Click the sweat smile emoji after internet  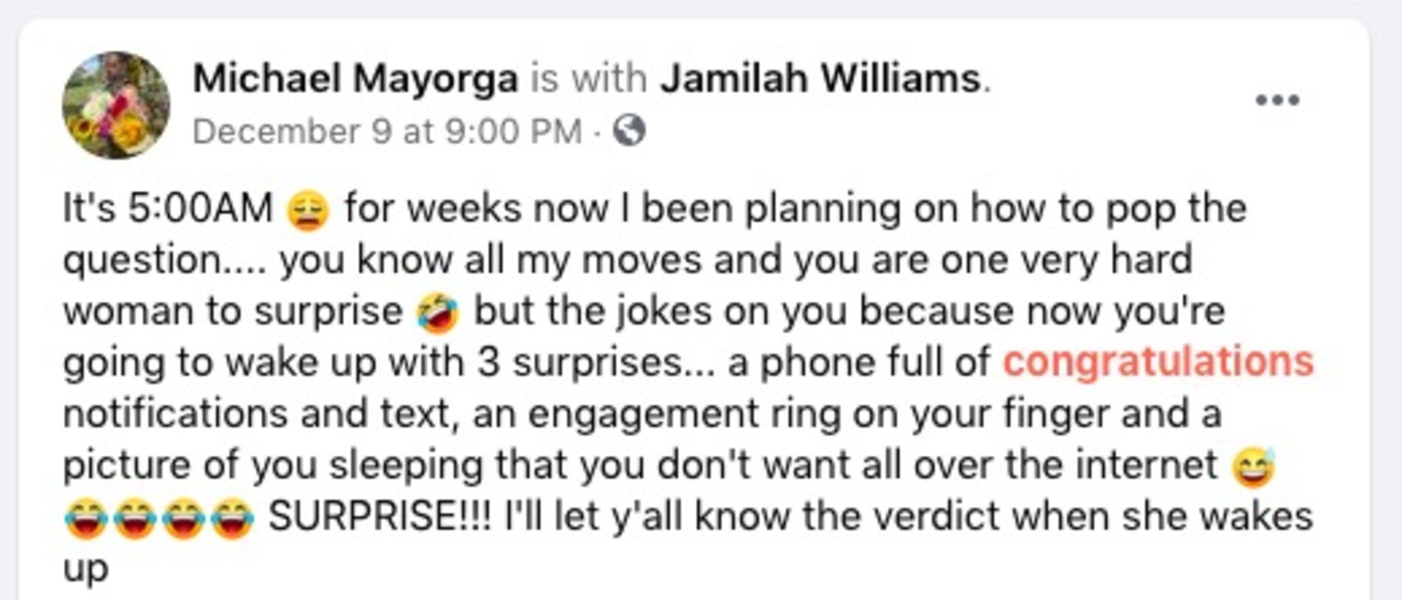tap(1254, 467)
